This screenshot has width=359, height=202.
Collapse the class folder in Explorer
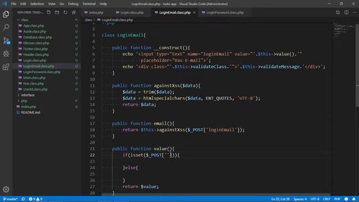click(25, 20)
